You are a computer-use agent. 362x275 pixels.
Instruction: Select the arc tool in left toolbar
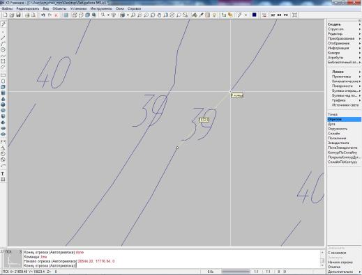(3, 44)
